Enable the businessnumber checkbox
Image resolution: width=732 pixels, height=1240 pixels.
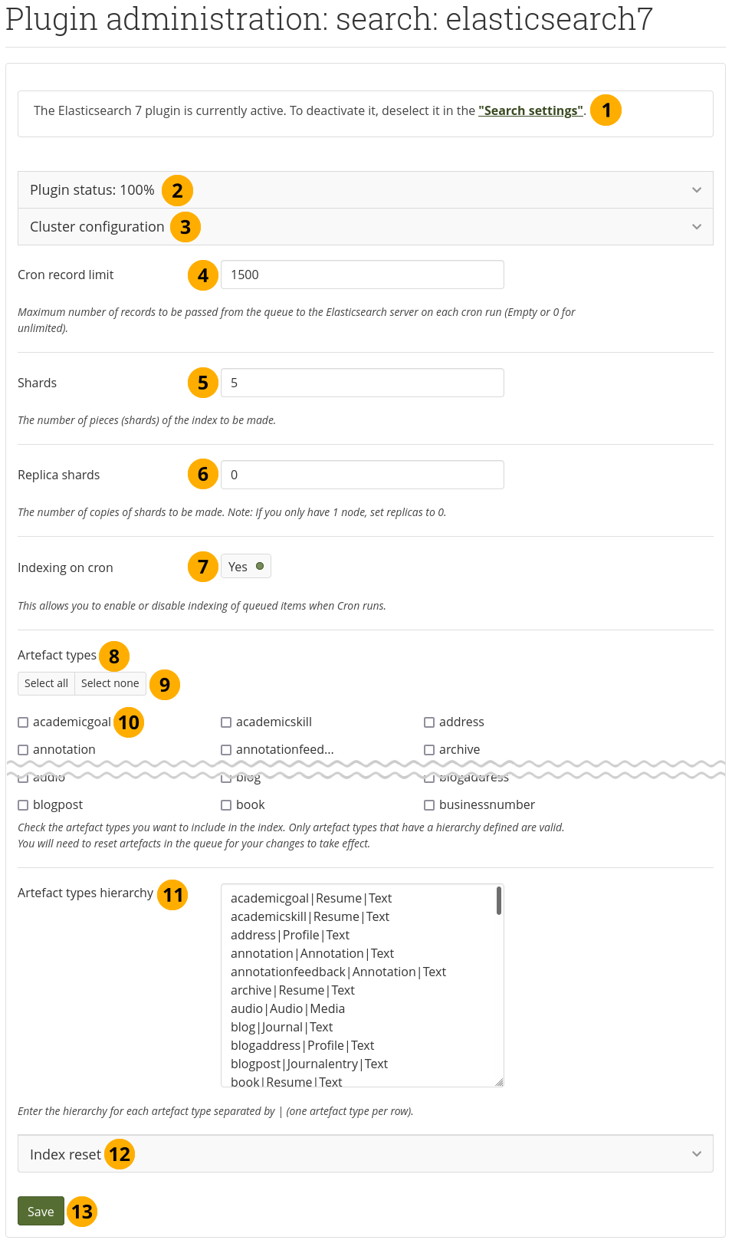click(429, 805)
